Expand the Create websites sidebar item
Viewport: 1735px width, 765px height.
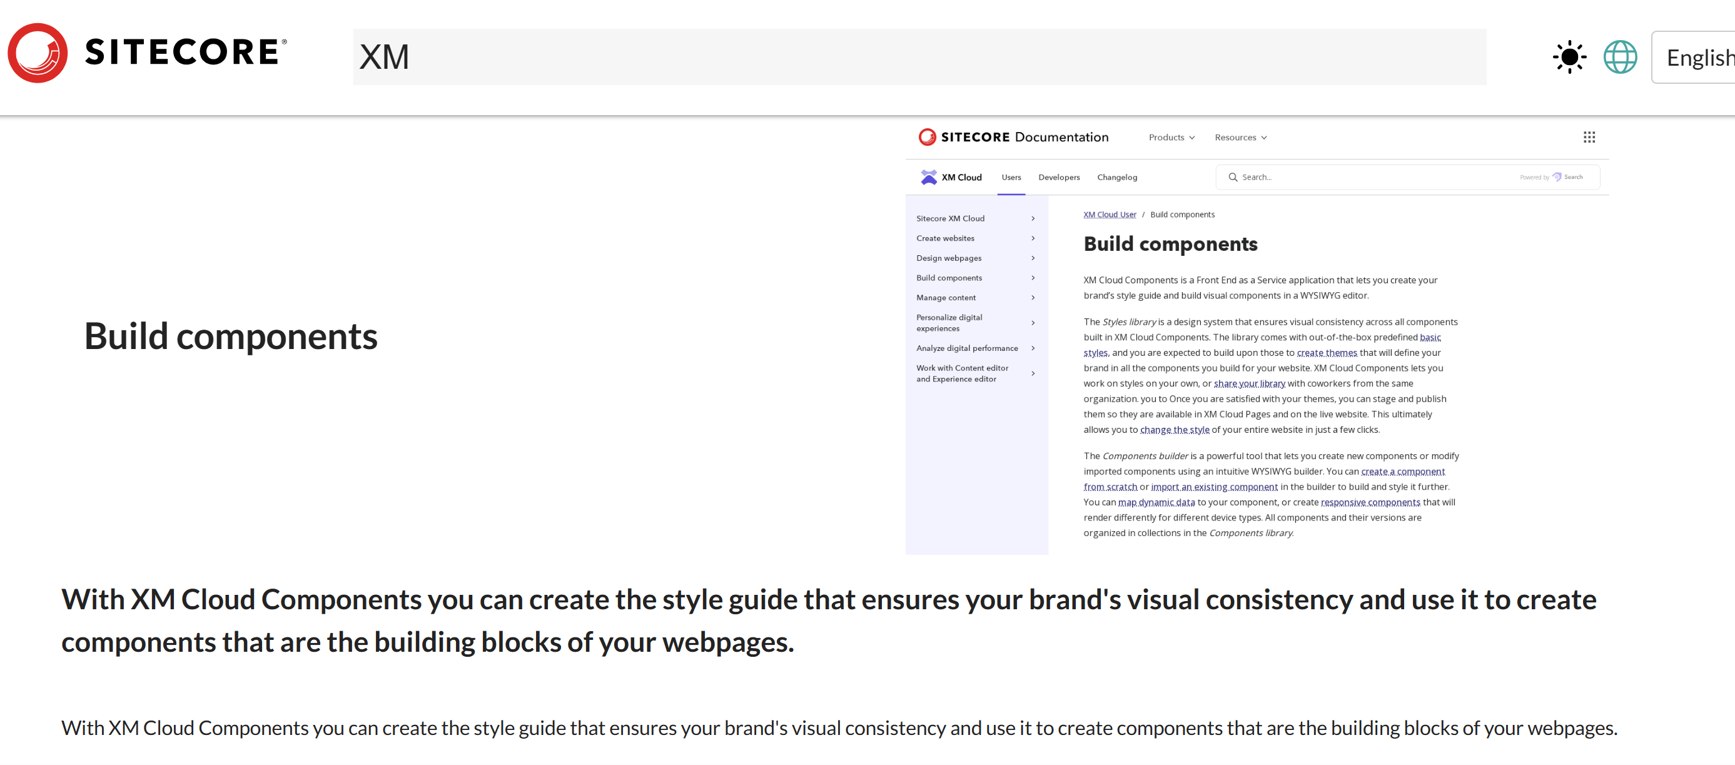tap(975, 238)
